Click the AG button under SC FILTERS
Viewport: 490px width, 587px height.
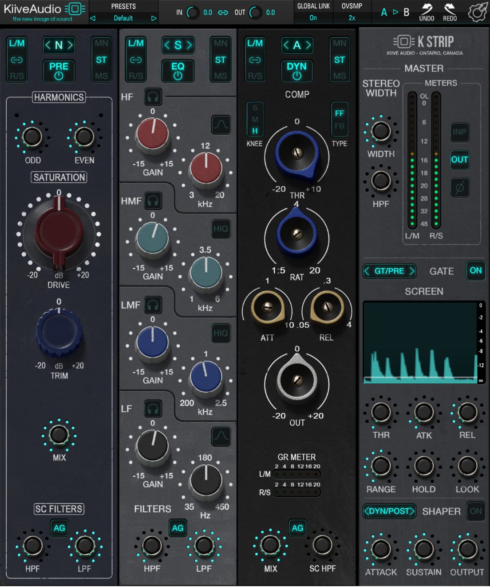pos(59,528)
